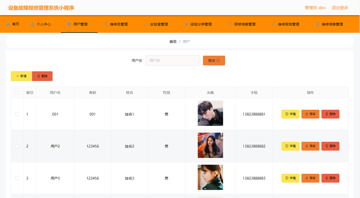The height and width of the screenshot is (198, 360).
Task: Click the 退出登录 link
Action: coord(340,8)
